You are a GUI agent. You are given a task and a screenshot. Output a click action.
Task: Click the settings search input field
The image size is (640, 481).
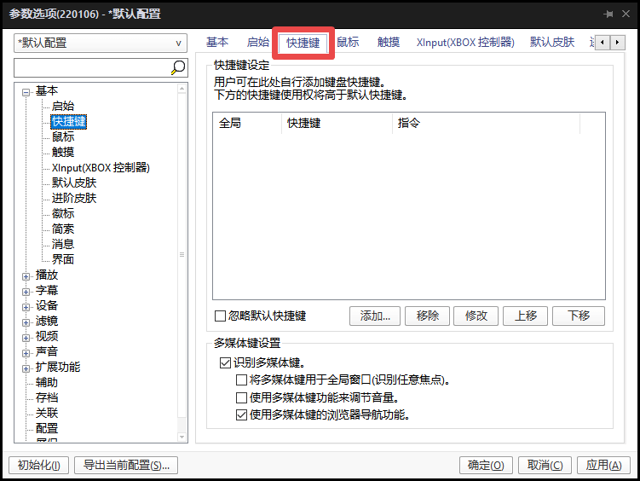click(x=92, y=67)
